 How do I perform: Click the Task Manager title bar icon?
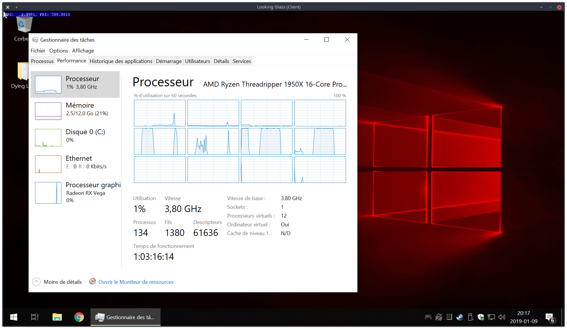click(x=35, y=40)
